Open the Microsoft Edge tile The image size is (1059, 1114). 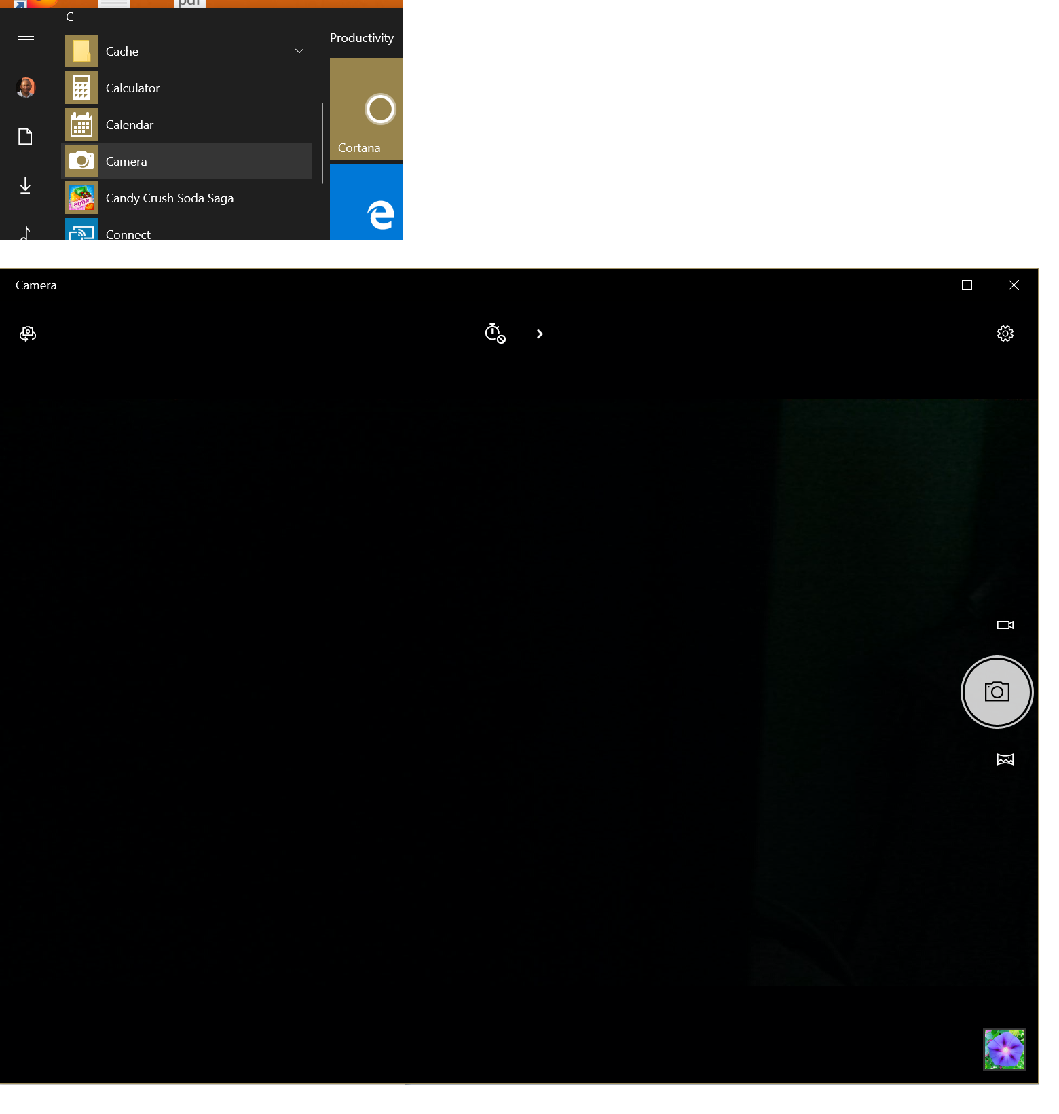(x=367, y=202)
